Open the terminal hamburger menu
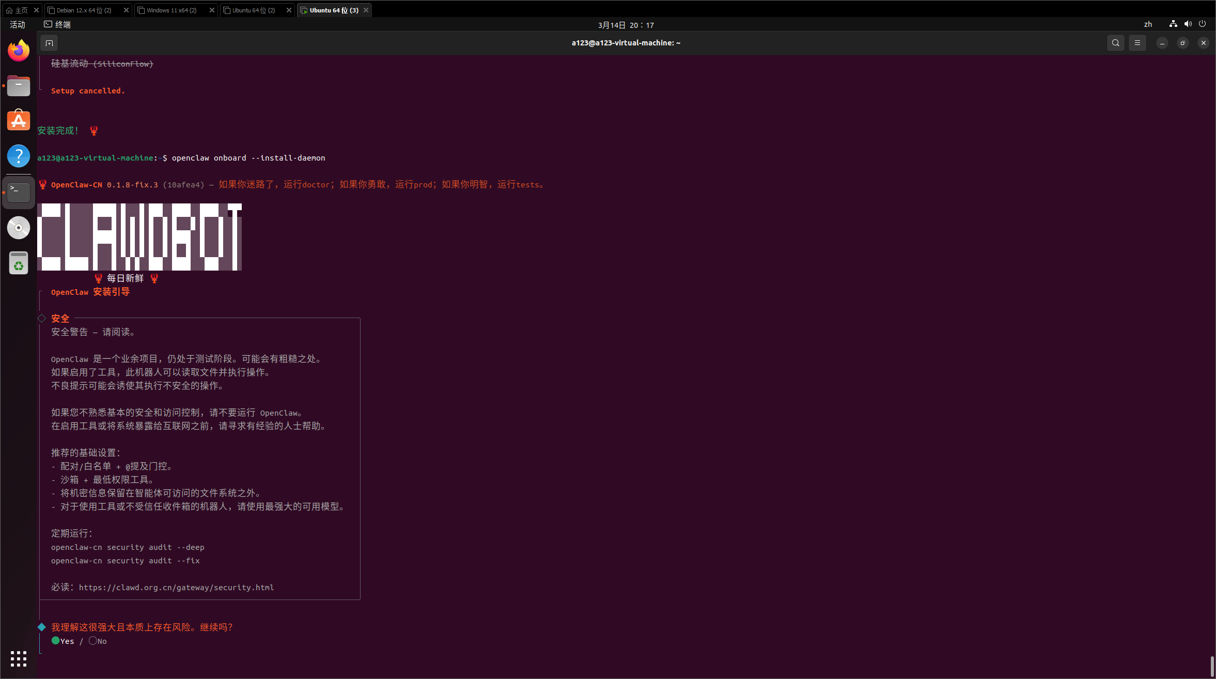Image resolution: width=1216 pixels, height=679 pixels. (x=1137, y=43)
